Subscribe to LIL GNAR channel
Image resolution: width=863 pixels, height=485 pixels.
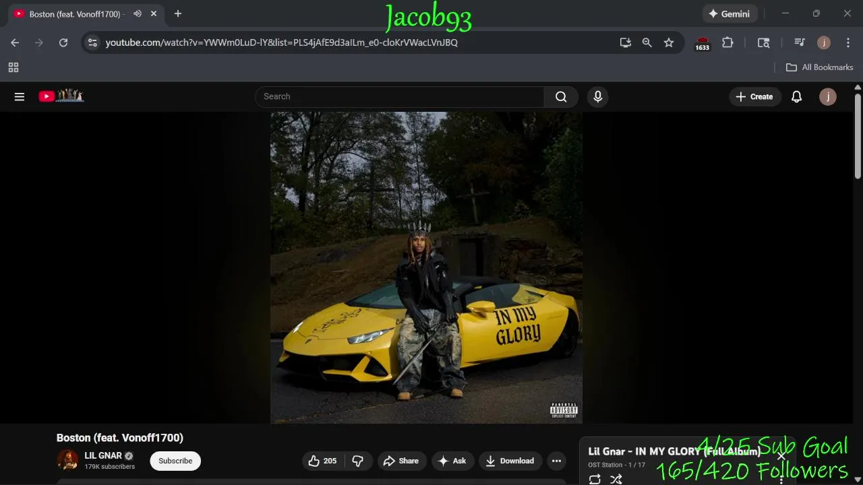[x=175, y=461]
